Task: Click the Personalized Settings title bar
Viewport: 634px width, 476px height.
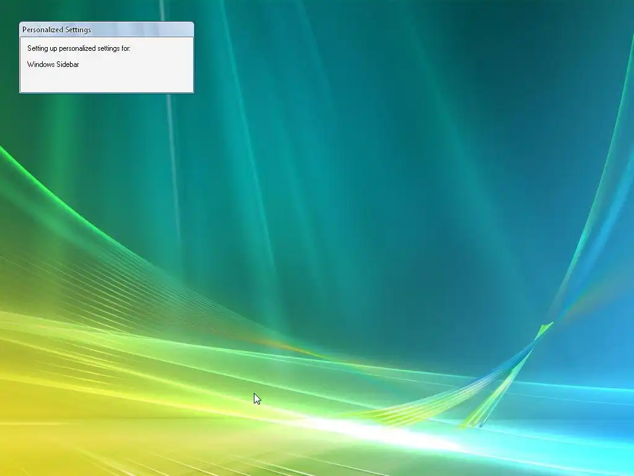Action: pyautogui.click(x=106, y=30)
